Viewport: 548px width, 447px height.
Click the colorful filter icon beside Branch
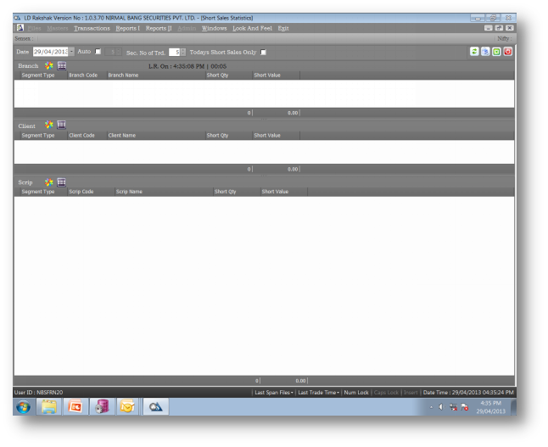click(49, 65)
